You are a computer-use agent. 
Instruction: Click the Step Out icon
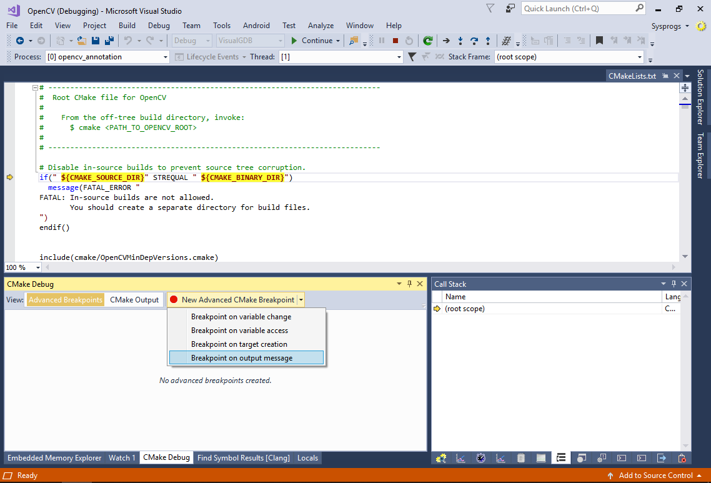[x=488, y=41]
